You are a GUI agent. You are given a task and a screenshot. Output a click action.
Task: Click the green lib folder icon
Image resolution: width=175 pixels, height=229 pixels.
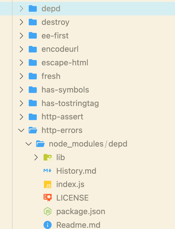48,157
